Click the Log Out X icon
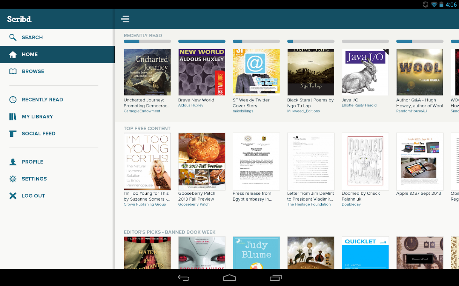 [13, 196]
